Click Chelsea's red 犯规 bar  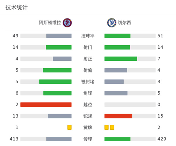118,116
